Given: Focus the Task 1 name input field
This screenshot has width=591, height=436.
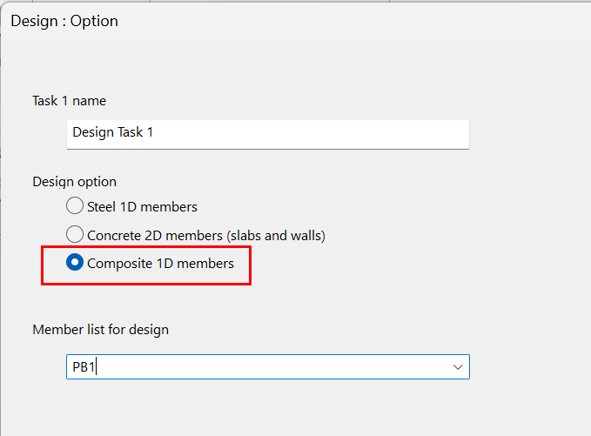Looking at the screenshot, I should pyautogui.click(x=267, y=133).
